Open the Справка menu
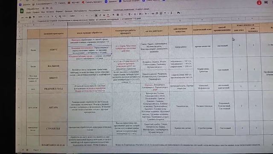The image size is (273, 154). point(106,10)
